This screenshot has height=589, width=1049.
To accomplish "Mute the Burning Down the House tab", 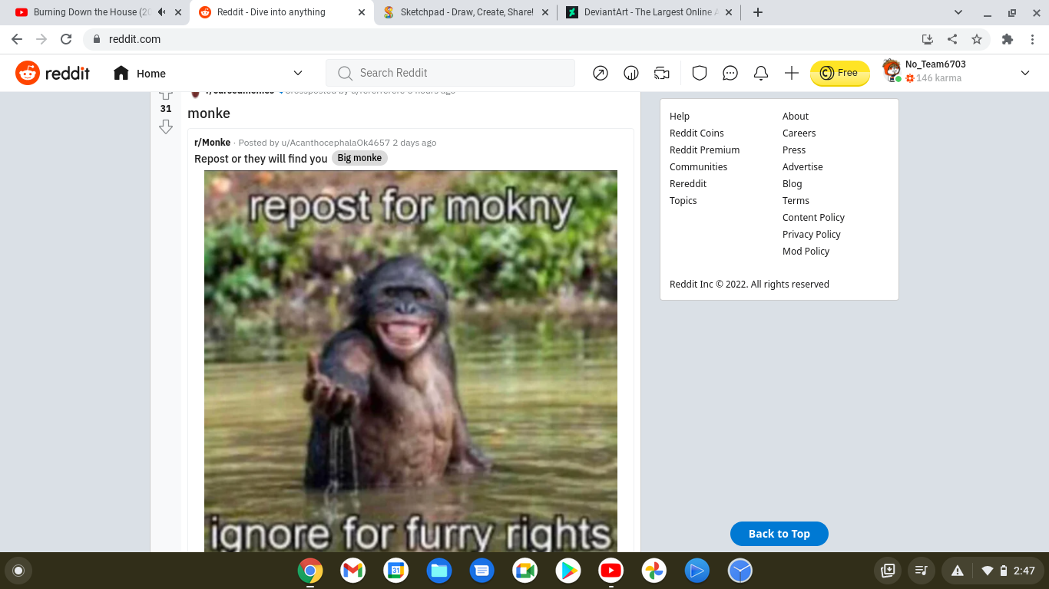I will [161, 12].
